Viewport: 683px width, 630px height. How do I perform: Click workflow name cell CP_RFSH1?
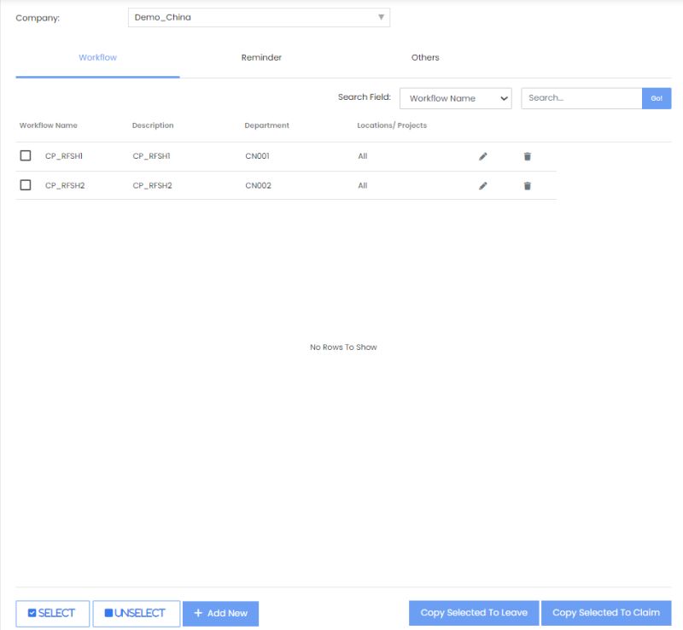click(x=64, y=156)
